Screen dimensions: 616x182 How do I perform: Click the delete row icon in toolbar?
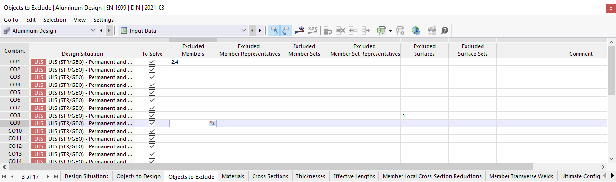tap(341, 31)
